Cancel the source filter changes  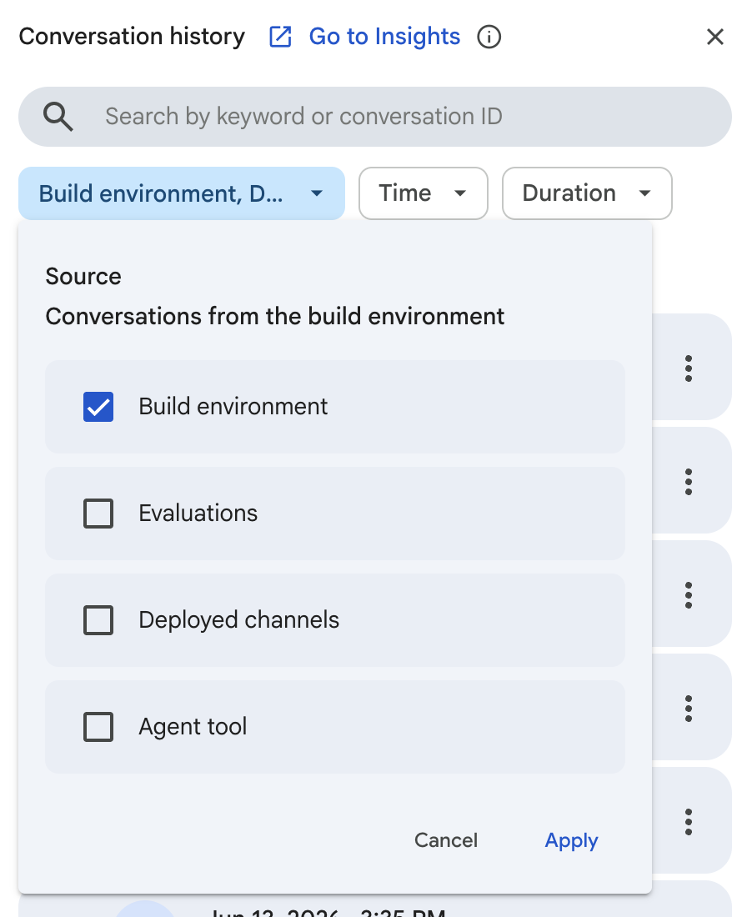[x=446, y=840]
